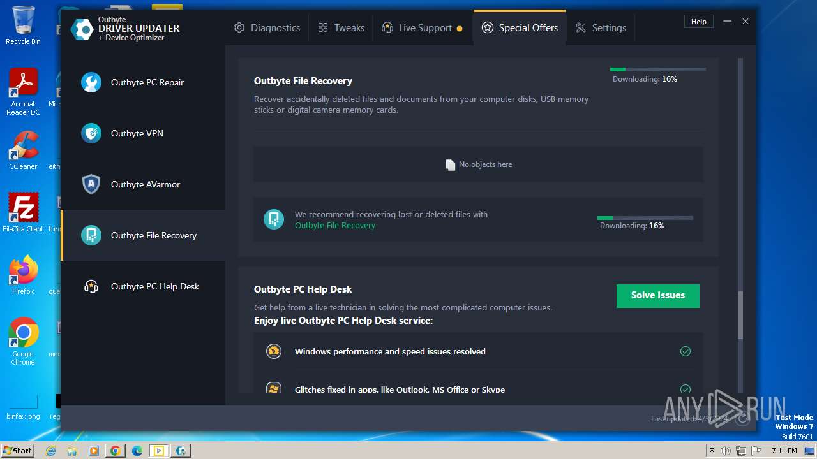The image size is (817, 459).
Task: Open Windows Media Player from taskbar
Action: coord(94,451)
